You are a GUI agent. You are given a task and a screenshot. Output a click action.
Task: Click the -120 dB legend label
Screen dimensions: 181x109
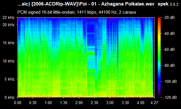[170, 97]
